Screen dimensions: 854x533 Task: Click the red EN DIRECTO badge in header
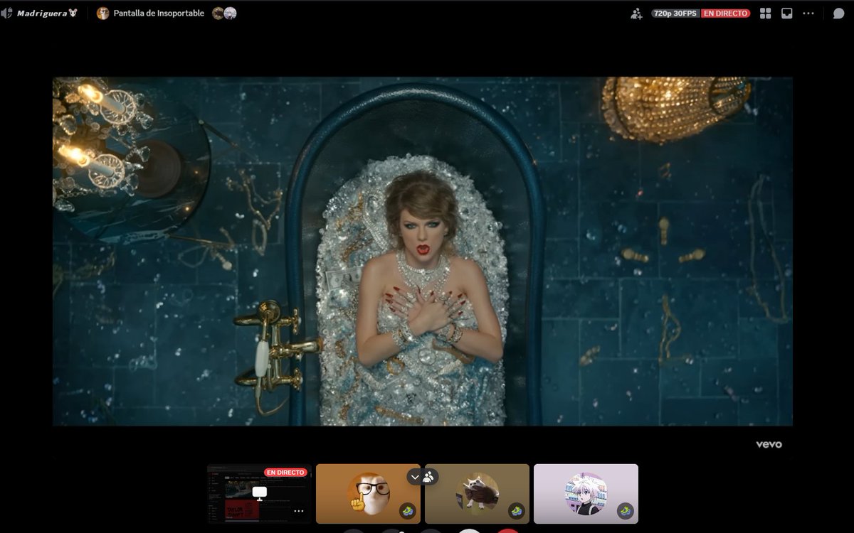726,13
